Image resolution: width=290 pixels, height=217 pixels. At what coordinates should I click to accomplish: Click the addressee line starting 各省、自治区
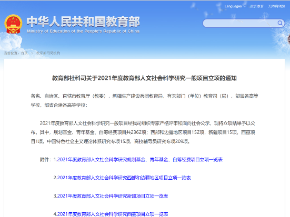(x=144, y=100)
